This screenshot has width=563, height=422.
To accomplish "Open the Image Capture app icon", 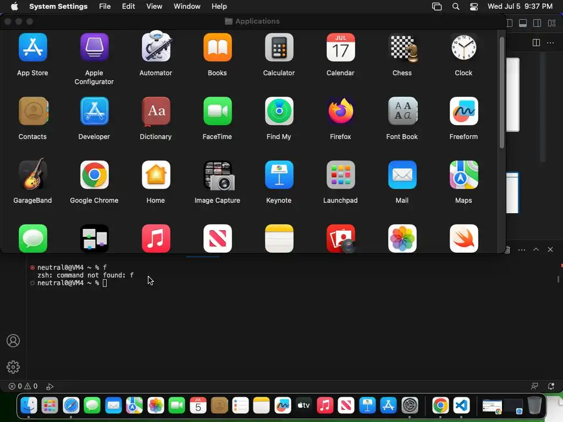I will click(218, 175).
